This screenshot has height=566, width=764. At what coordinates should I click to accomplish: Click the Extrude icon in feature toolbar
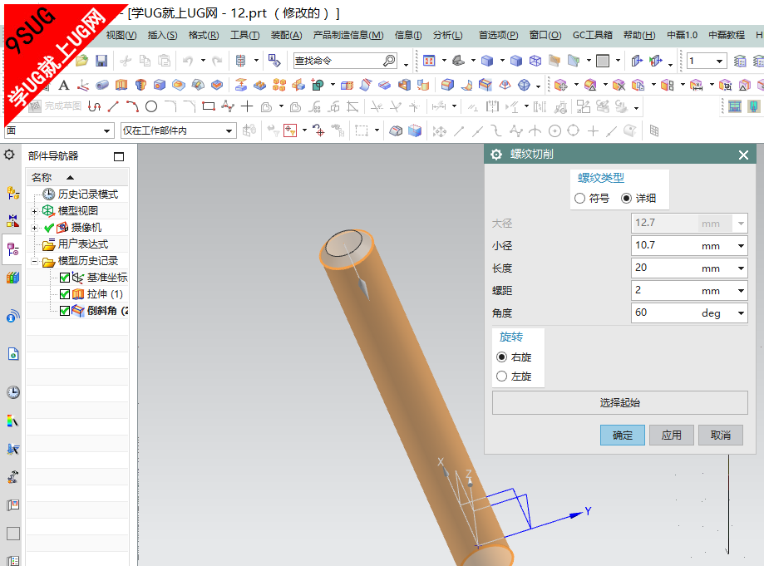point(121,86)
